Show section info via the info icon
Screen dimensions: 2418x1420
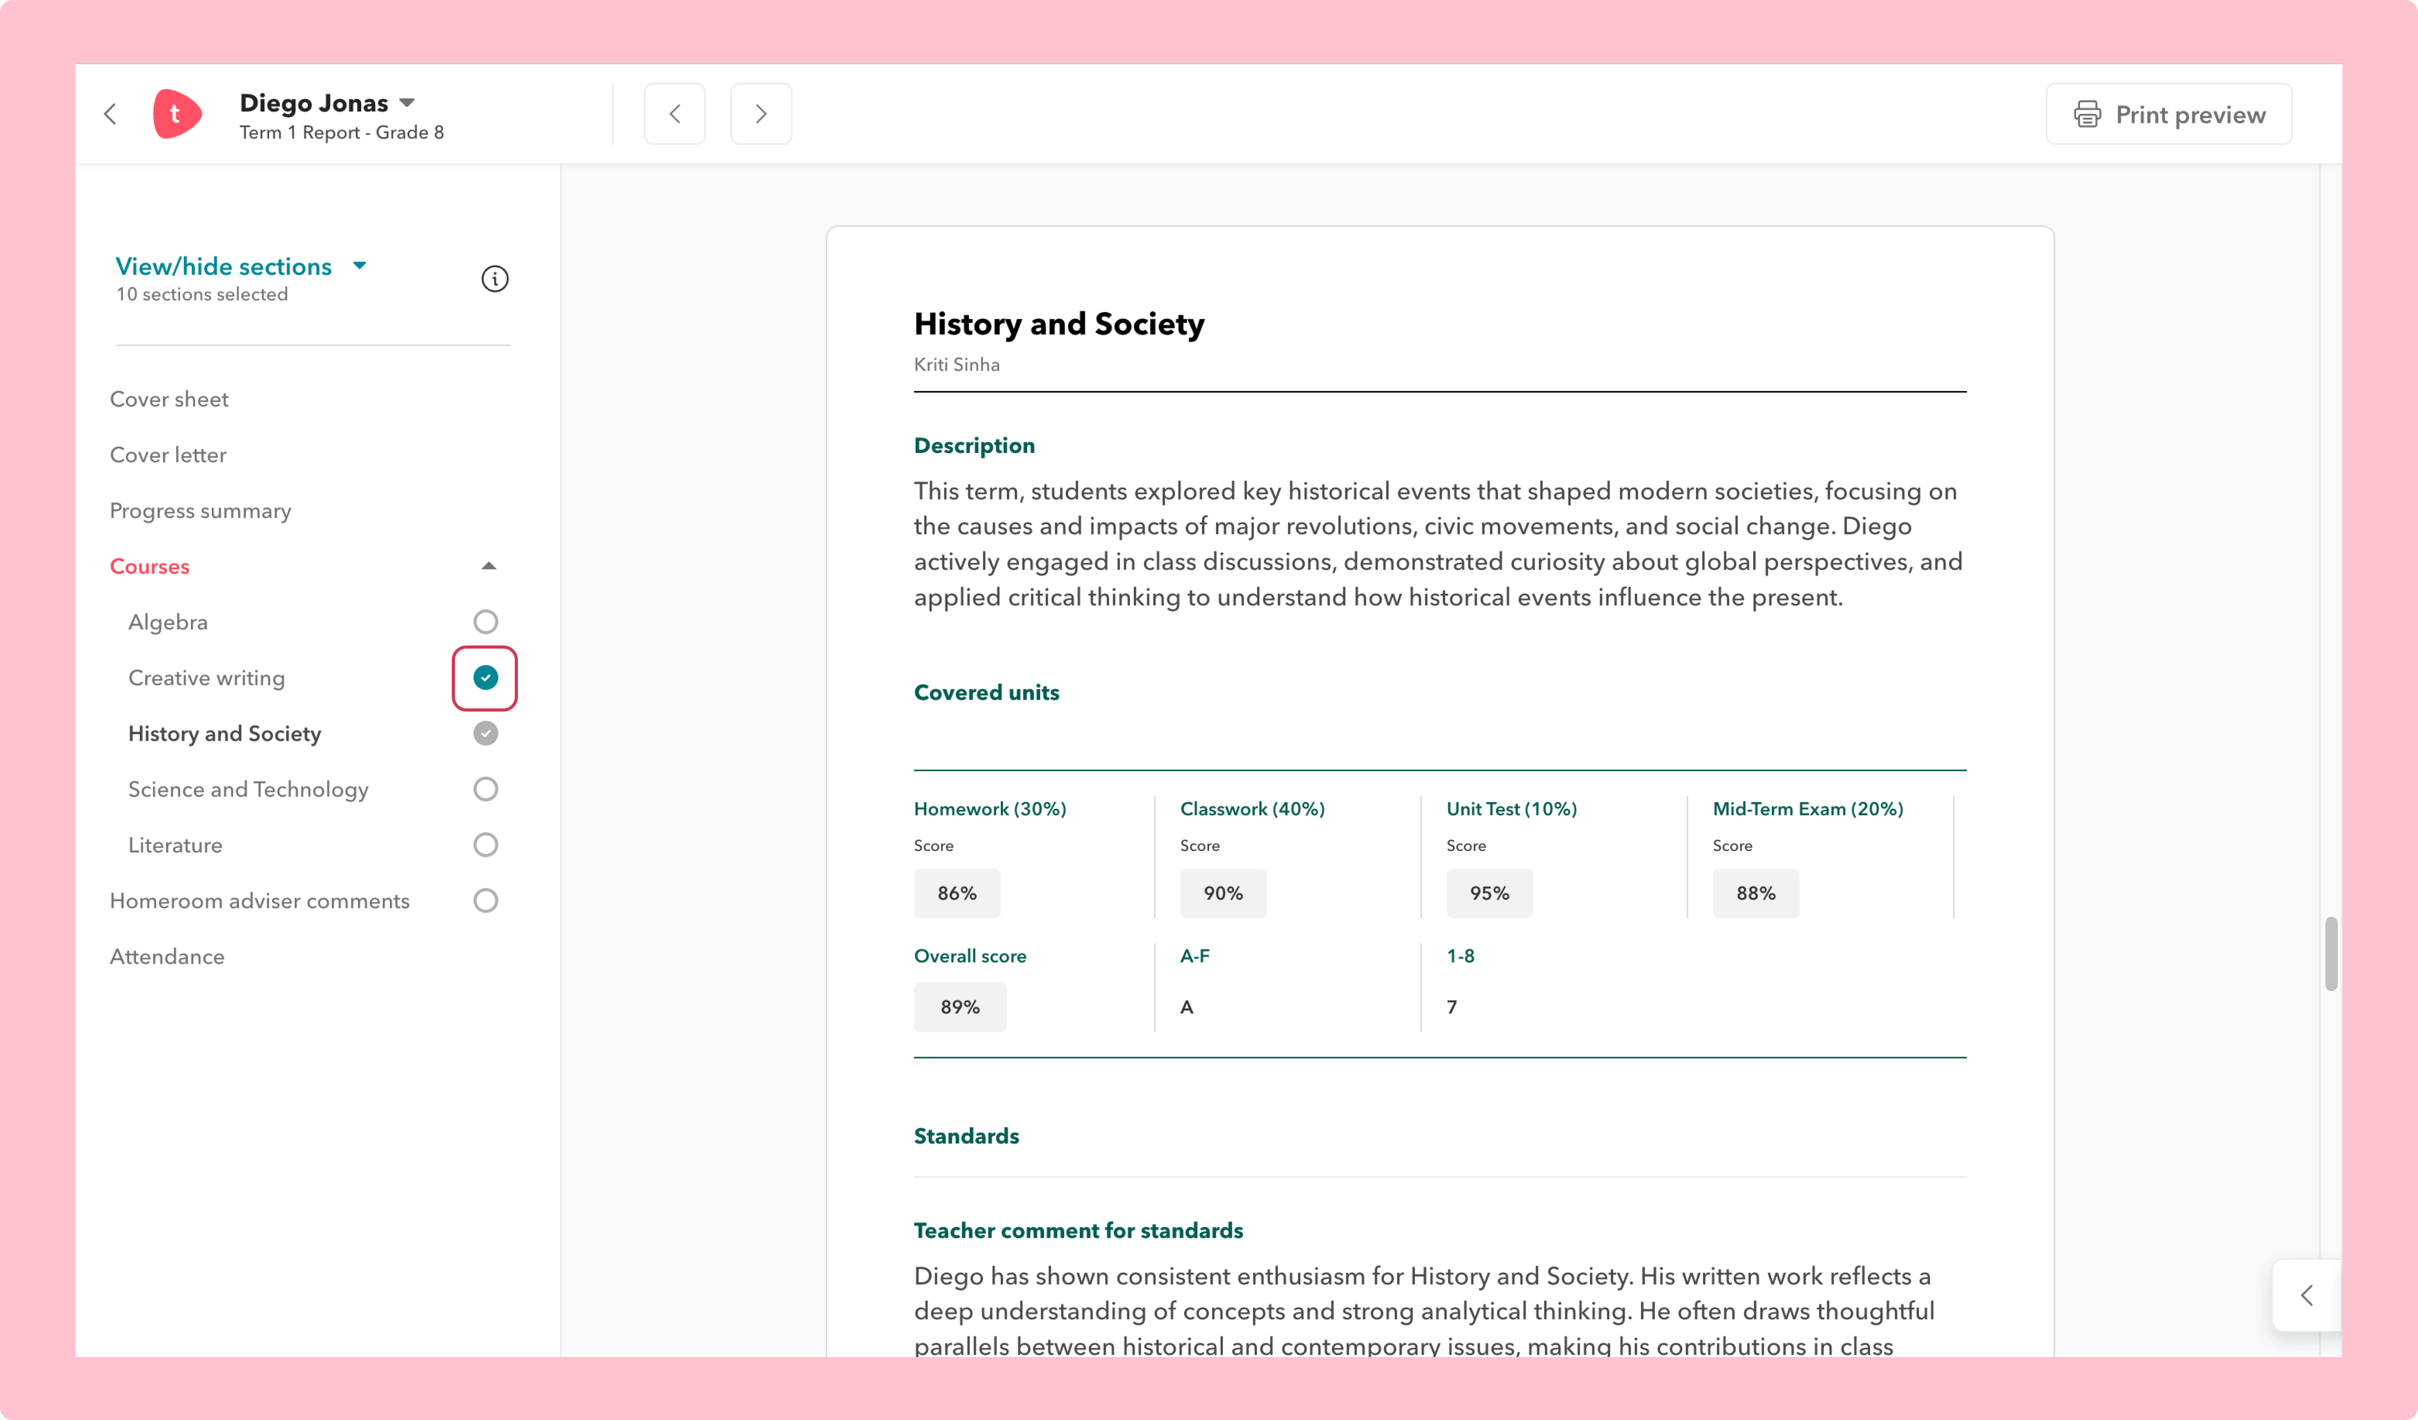[494, 279]
